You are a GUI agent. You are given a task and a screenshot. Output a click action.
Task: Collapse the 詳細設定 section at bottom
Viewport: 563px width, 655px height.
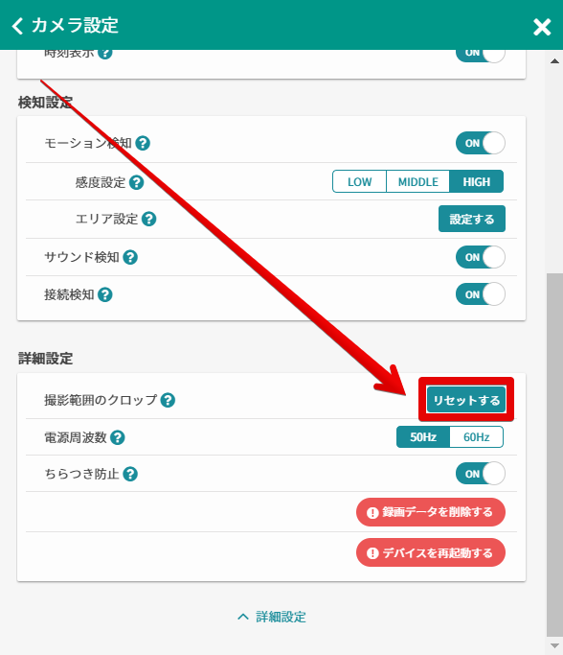(x=272, y=617)
